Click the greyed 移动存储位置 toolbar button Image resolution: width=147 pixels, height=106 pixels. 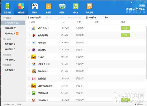coord(75,17)
